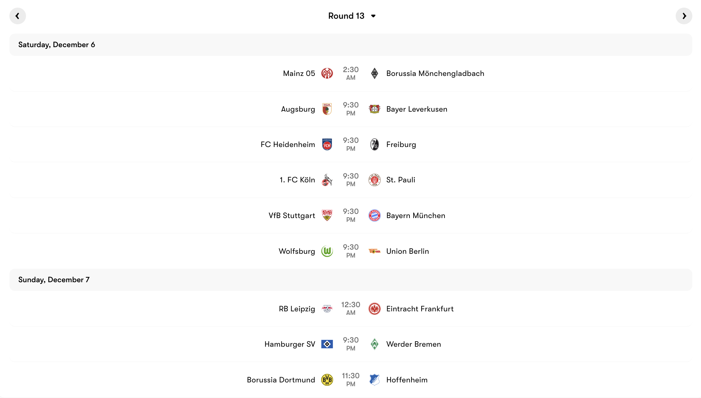Viewport: 701px width, 398px height.
Task: Click the Mainz 05 club crest
Action: pyautogui.click(x=326, y=73)
